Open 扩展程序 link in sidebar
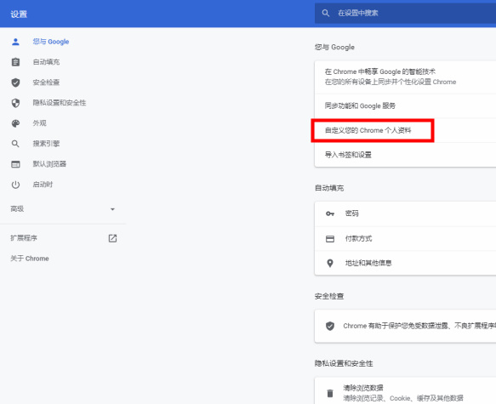The height and width of the screenshot is (404, 496). pos(24,238)
